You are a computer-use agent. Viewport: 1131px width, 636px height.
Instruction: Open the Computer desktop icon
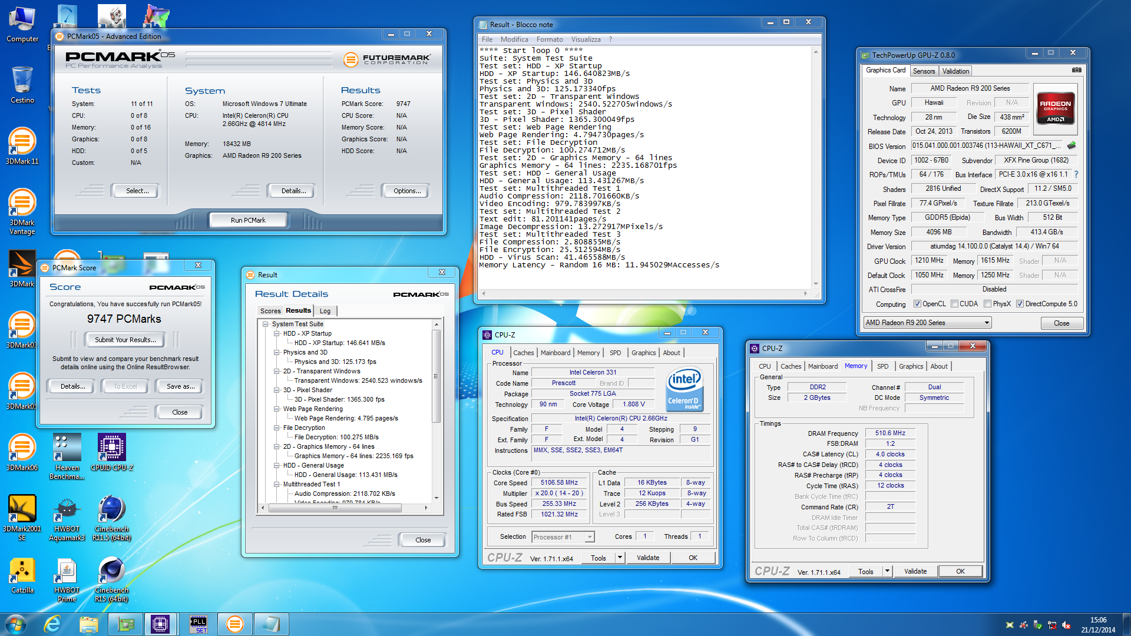[x=22, y=24]
